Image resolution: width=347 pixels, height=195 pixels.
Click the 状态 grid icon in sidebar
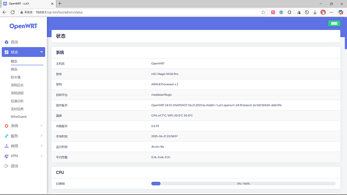[7, 52]
